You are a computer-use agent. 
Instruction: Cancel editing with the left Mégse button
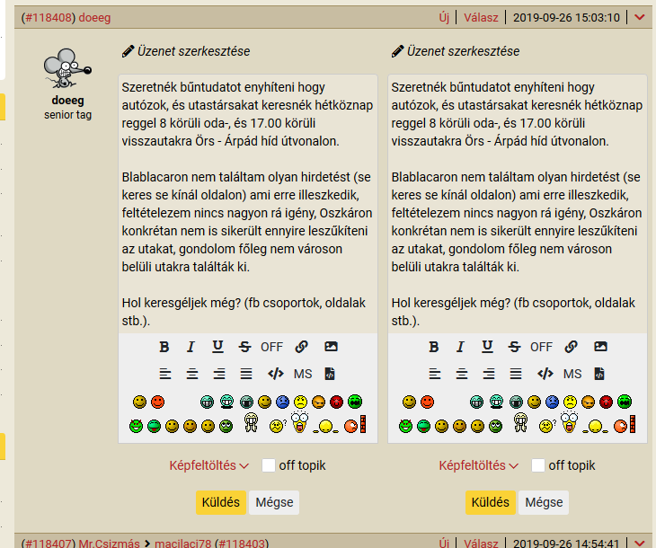[274, 502]
